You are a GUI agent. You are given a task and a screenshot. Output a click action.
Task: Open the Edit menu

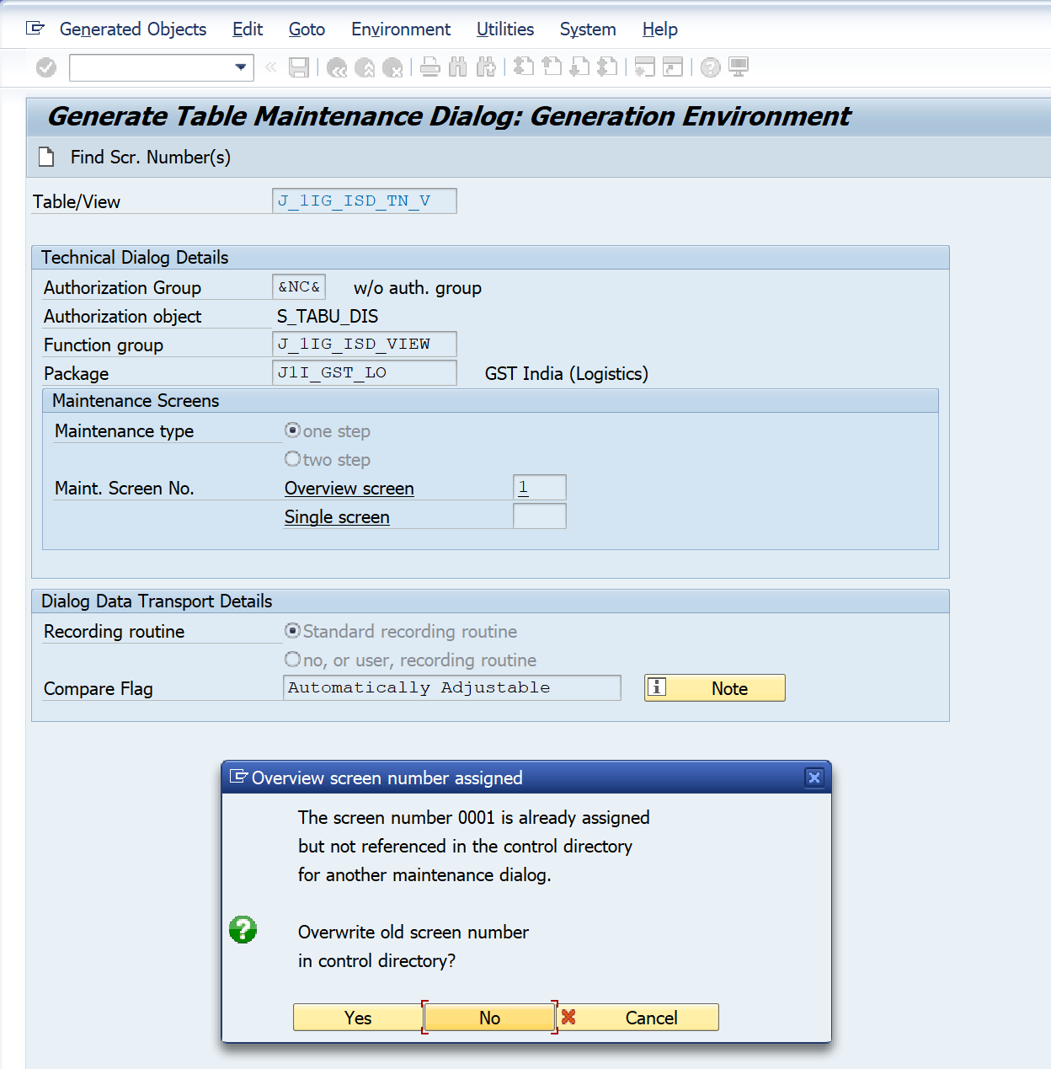(x=248, y=29)
